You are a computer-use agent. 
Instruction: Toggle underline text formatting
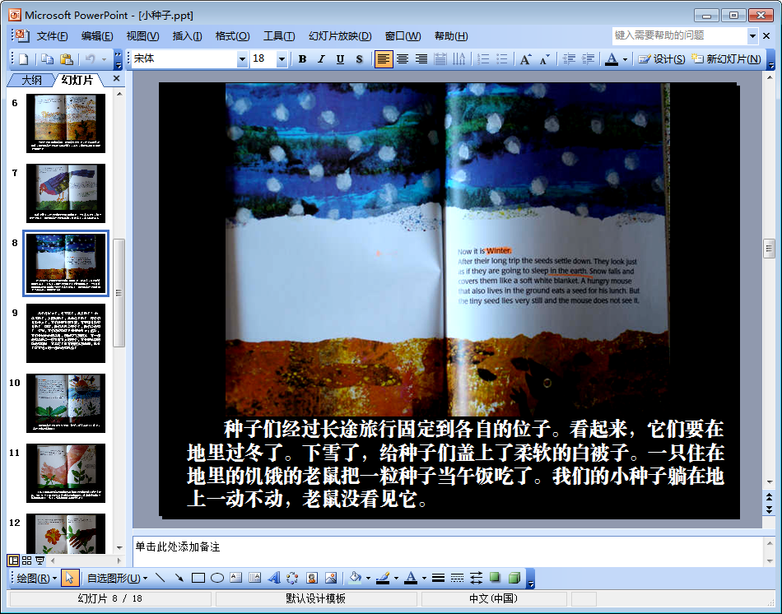[x=339, y=59]
